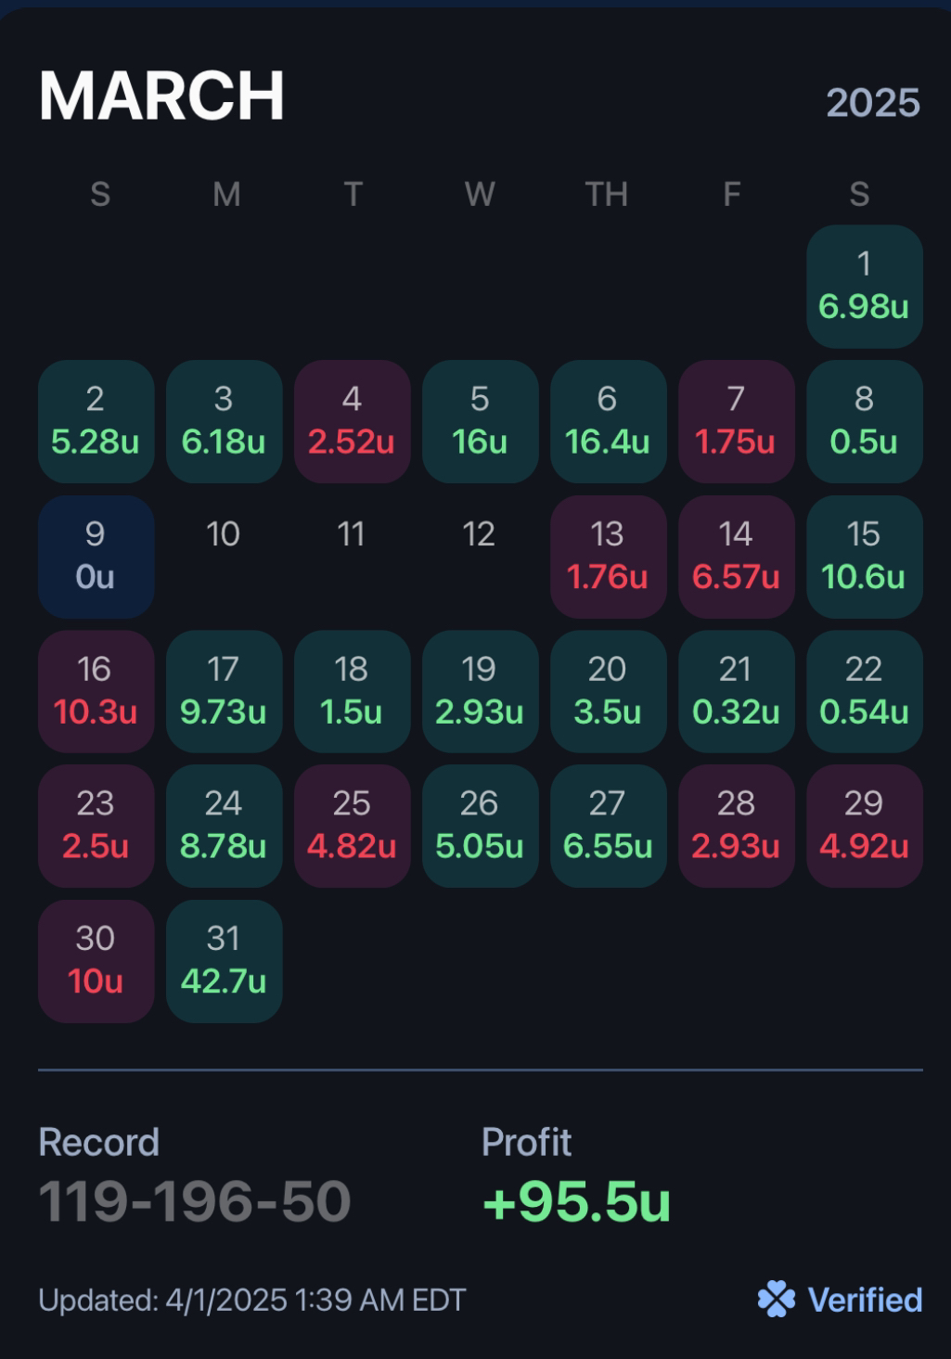Select March 1 cell showing 6.98u

point(865,287)
